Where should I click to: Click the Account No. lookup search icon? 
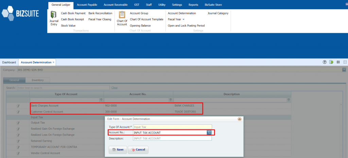[209, 133]
